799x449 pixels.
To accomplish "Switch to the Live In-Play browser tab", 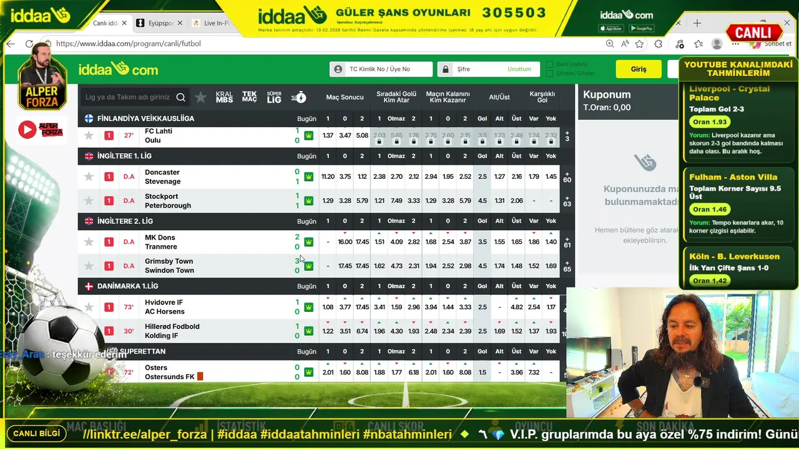I will tap(212, 23).
